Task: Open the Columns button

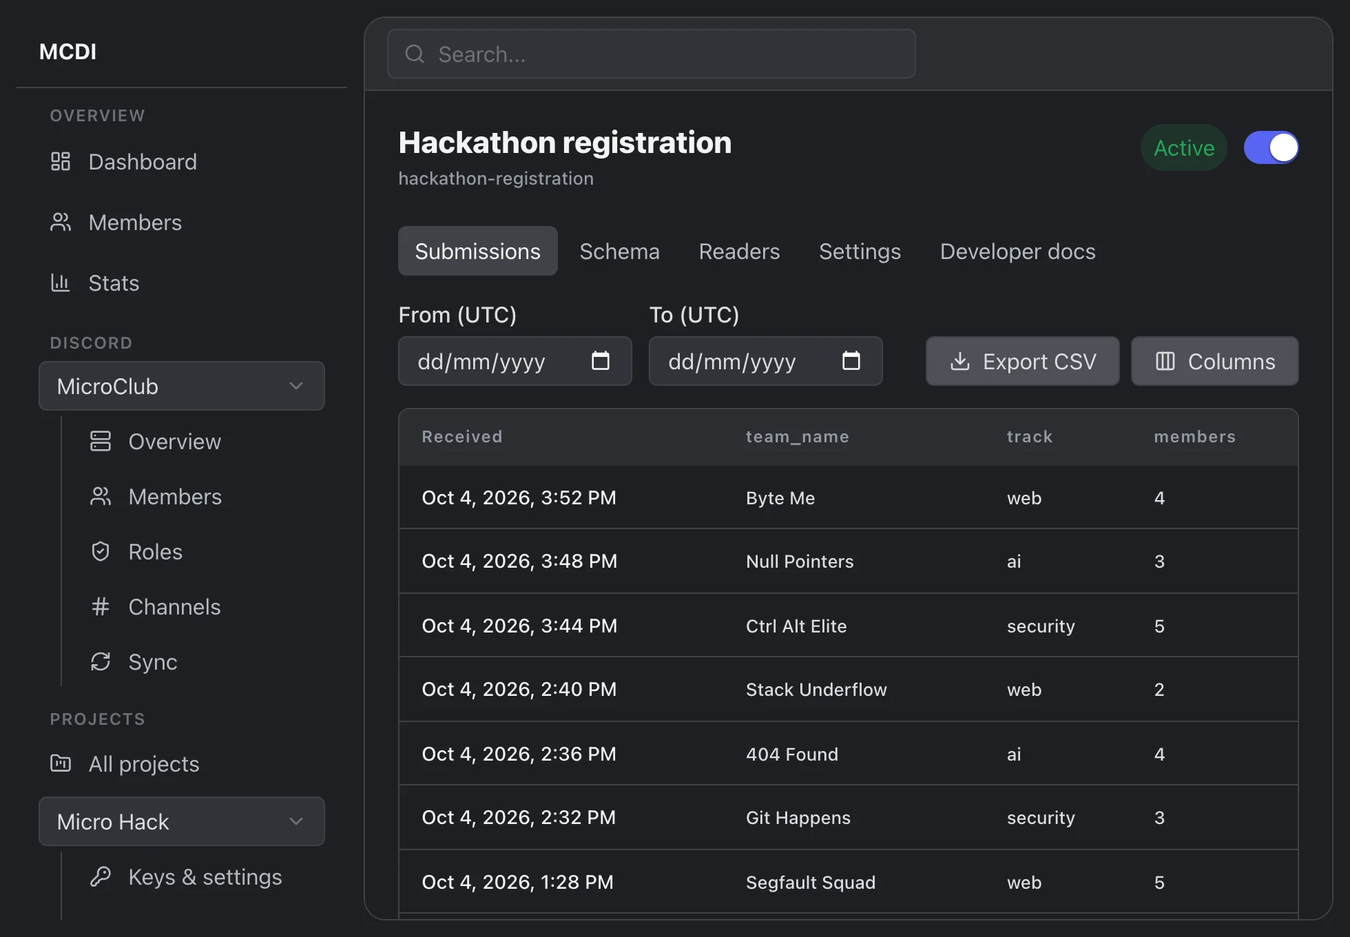Action: [1215, 361]
